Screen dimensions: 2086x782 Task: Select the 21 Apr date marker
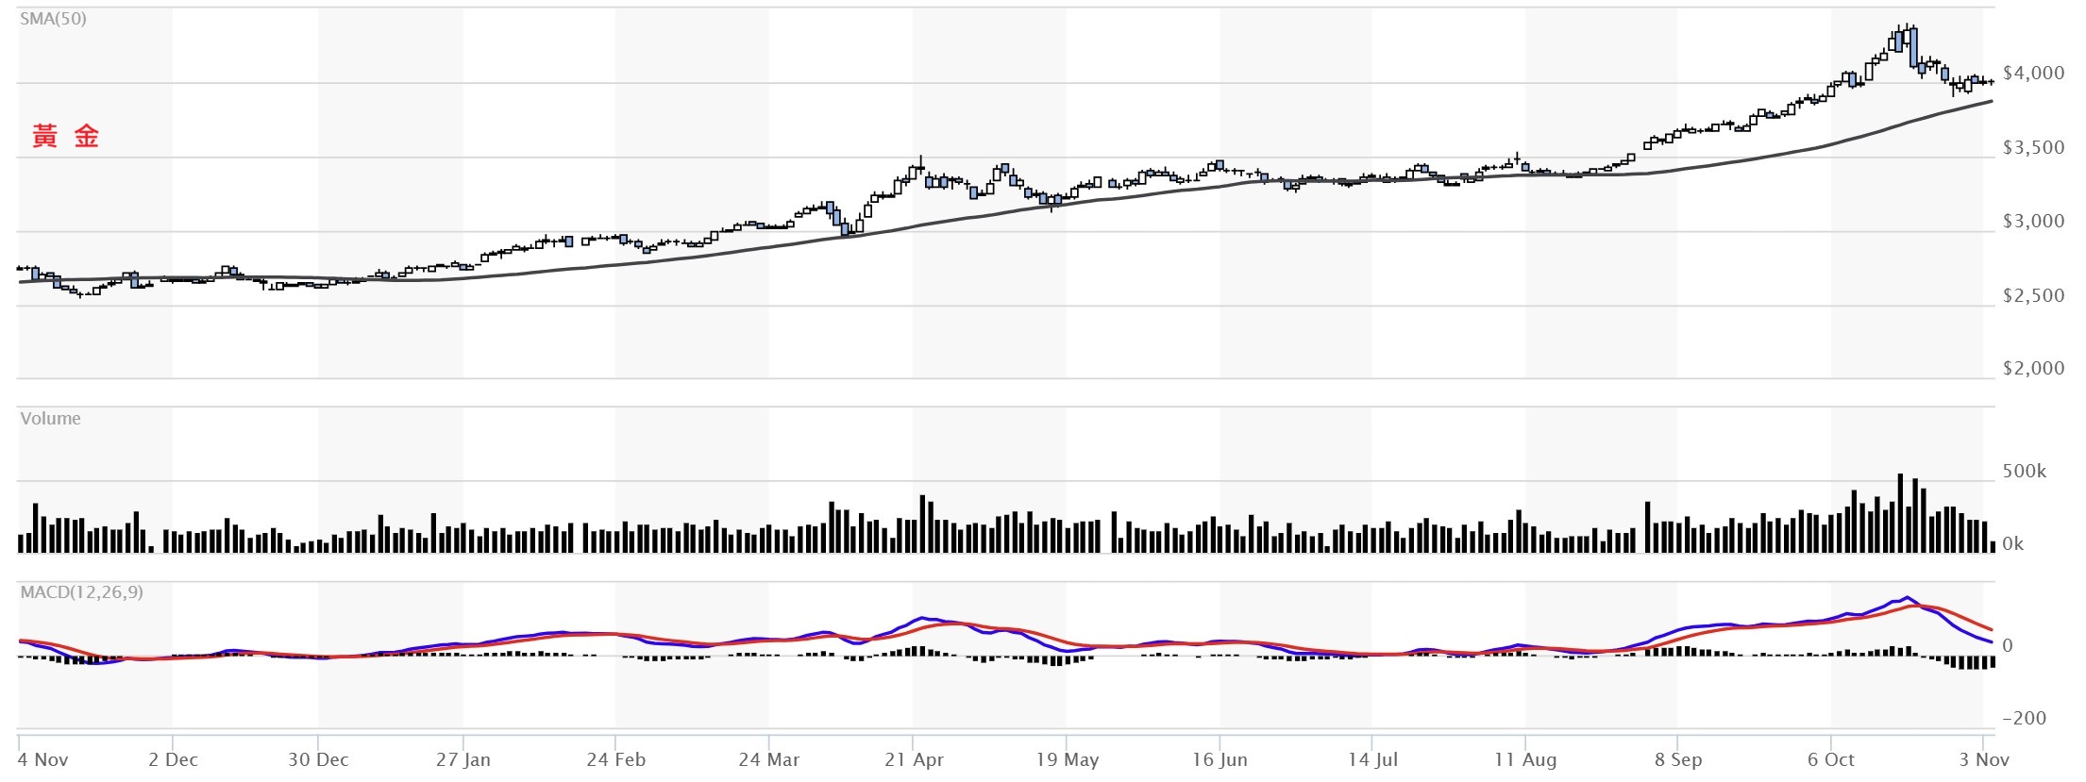pos(914,760)
